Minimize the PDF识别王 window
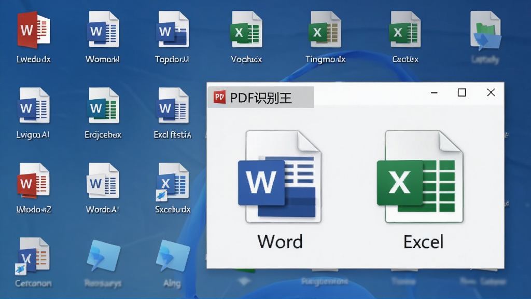Screen dimensions: 531x299 [434, 92]
